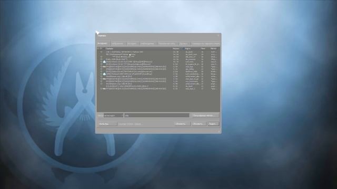The image size is (337, 189).
Task: Sort list by Серверы column header
Action: 138,49
